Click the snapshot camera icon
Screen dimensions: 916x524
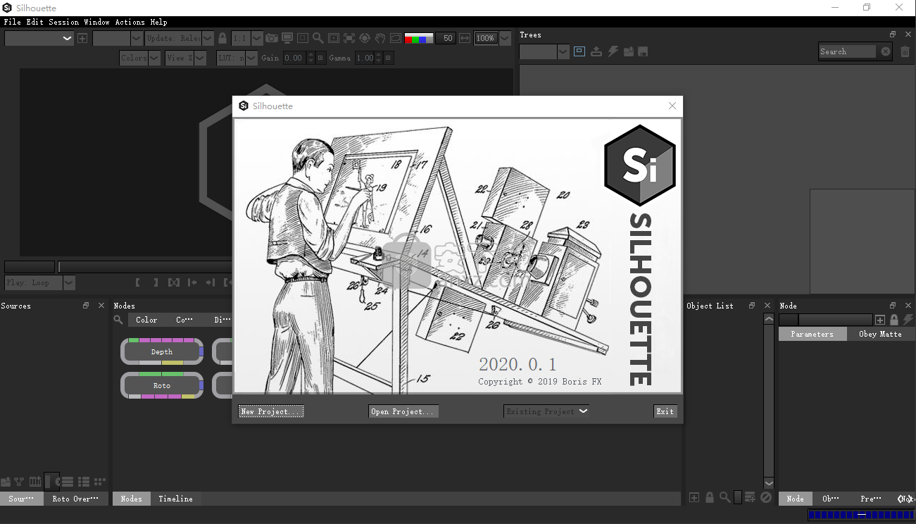pyautogui.click(x=272, y=38)
